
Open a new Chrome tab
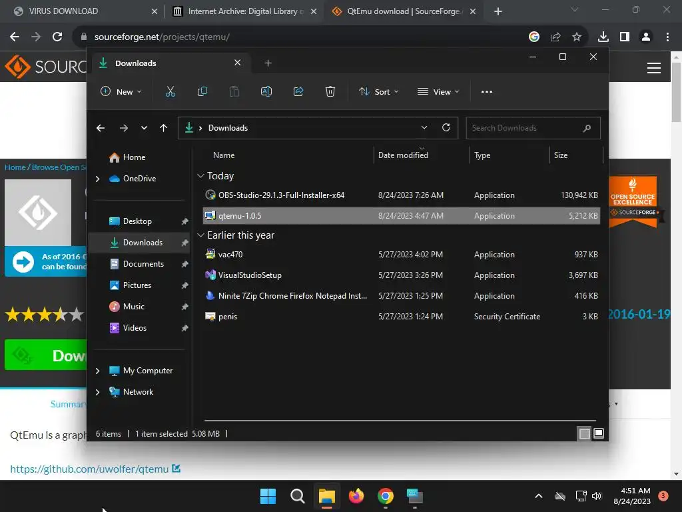click(498, 11)
